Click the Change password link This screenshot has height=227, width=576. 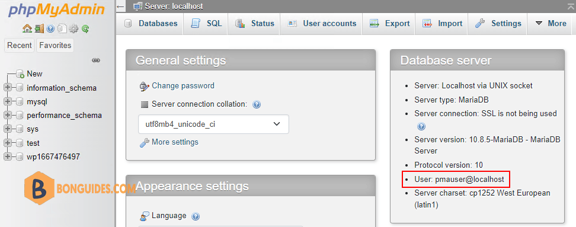pyautogui.click(x=183, y=86)
